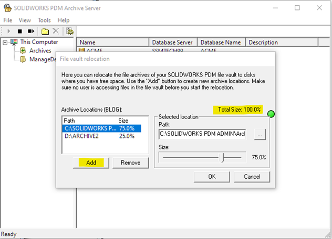
Task: Click the gear settings toolbar icon
Action: 70,31
